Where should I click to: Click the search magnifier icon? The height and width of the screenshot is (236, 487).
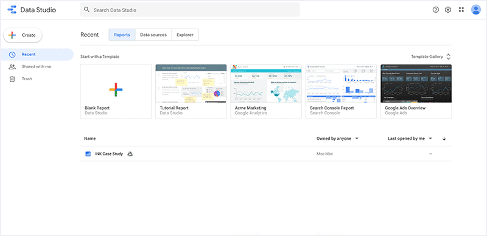[87, 10]
